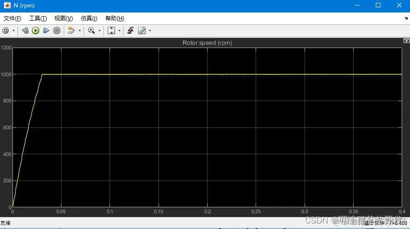Click the plot title 'Rotor speed (rpm)'
Viewport: 410px width, 229px height.
pos(208,43)
